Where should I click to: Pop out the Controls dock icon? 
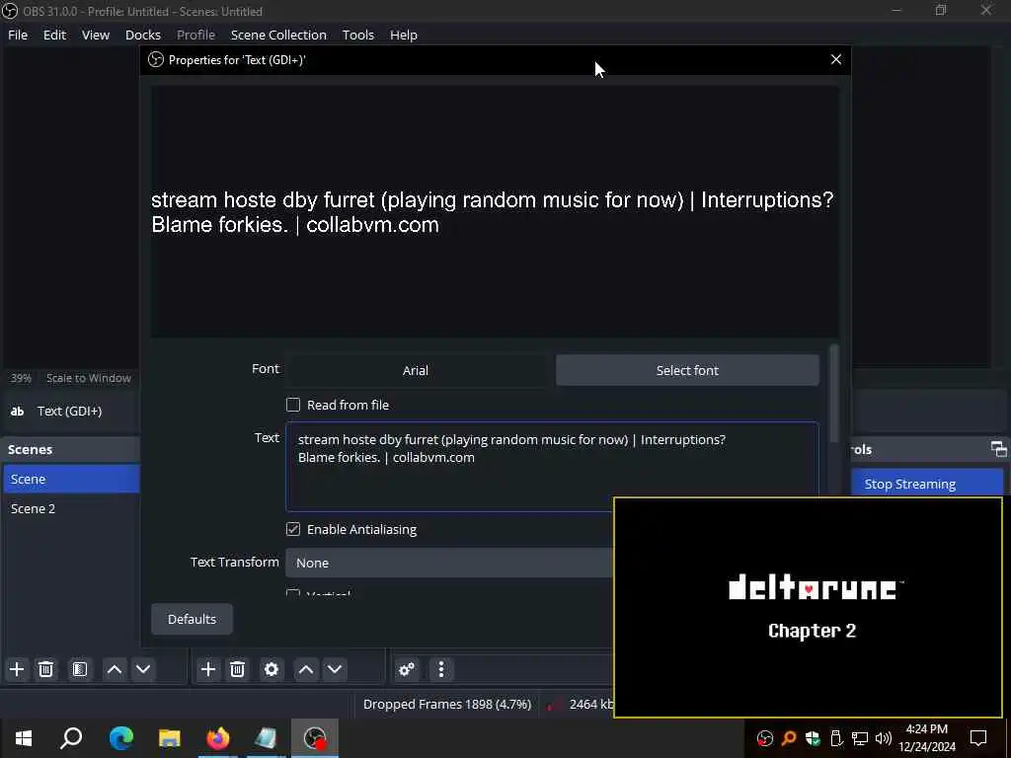(998, 449)
